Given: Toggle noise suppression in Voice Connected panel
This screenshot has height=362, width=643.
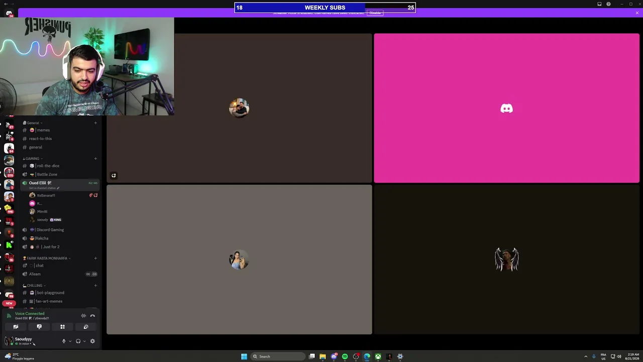Looking at the screenshot, I should pos(83,316).
